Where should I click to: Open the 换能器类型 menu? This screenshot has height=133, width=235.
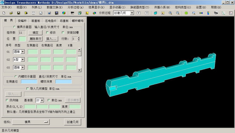pos(140,7)
